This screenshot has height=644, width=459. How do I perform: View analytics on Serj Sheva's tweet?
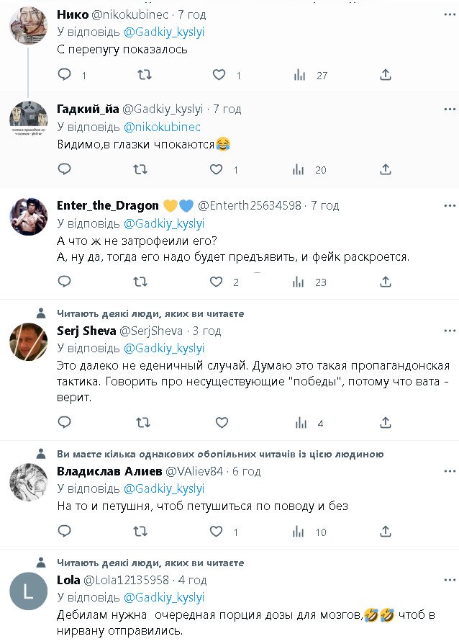tap(299, 423)
